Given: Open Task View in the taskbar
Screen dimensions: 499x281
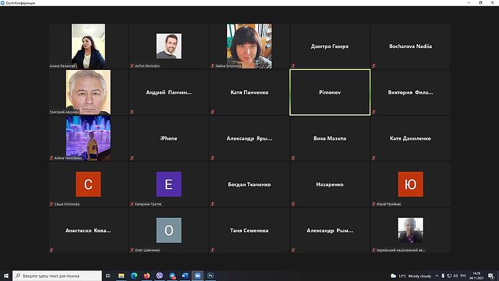Looking at the screenshot, I should pos(108,275).
